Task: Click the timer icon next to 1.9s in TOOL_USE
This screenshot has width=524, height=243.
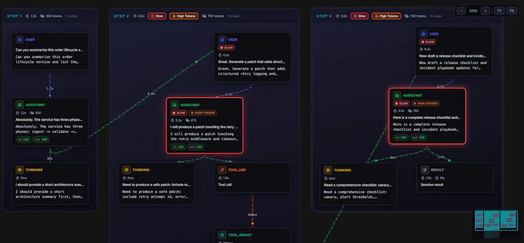Action: point(220,178)
